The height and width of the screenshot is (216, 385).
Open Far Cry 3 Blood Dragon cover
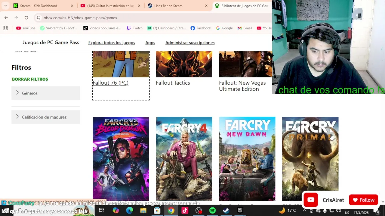coord(121,159)
